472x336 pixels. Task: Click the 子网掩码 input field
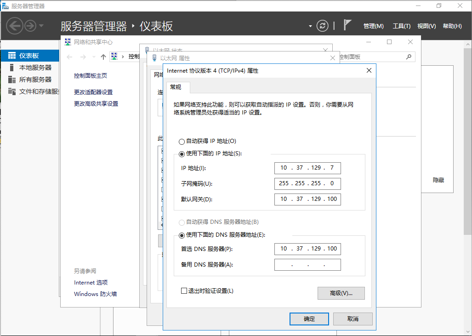pos(307,184)
